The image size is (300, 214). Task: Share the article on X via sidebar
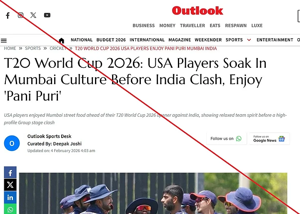tap(10, 184)
